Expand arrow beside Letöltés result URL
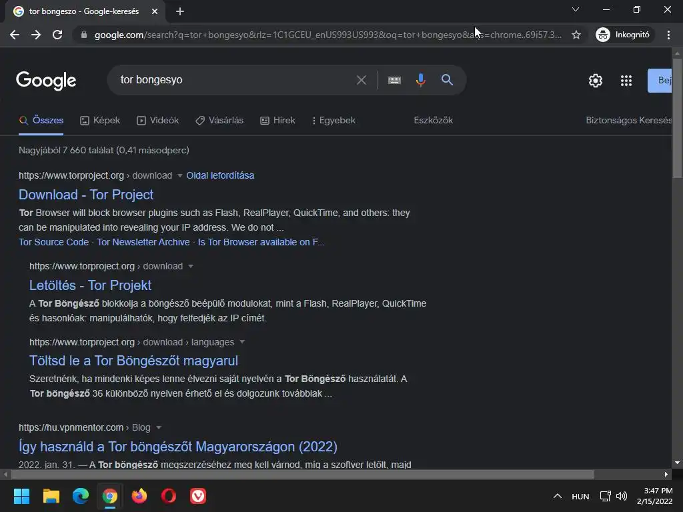The image size is (683, 512). [190, 267]
